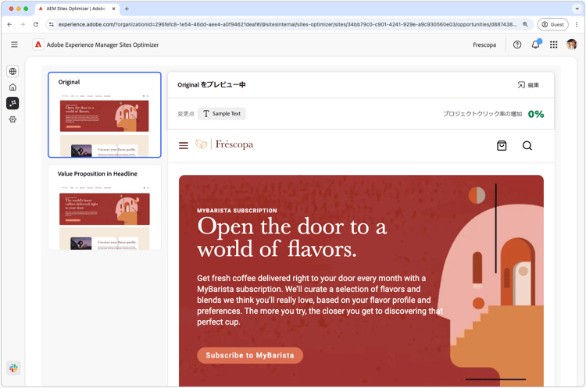Select the highlighted opportunities sidebar icon

13,103
